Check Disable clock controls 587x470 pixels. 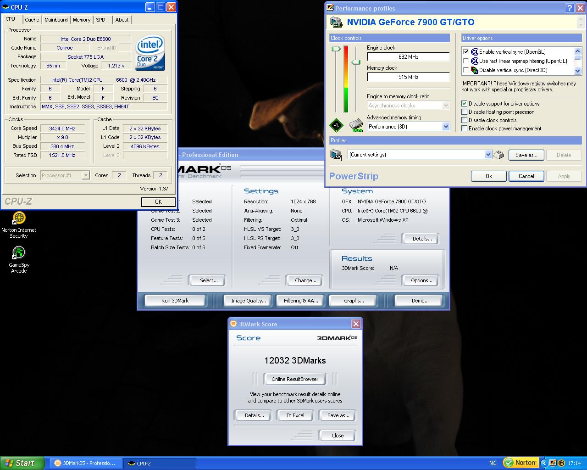465,120
